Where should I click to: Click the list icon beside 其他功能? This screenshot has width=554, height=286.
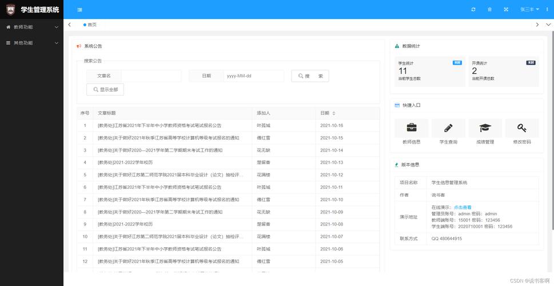click(9, 43)
